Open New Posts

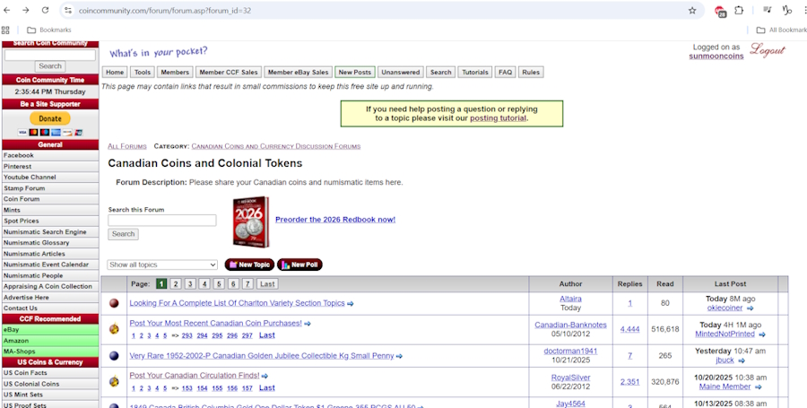(x=355, y=72)
